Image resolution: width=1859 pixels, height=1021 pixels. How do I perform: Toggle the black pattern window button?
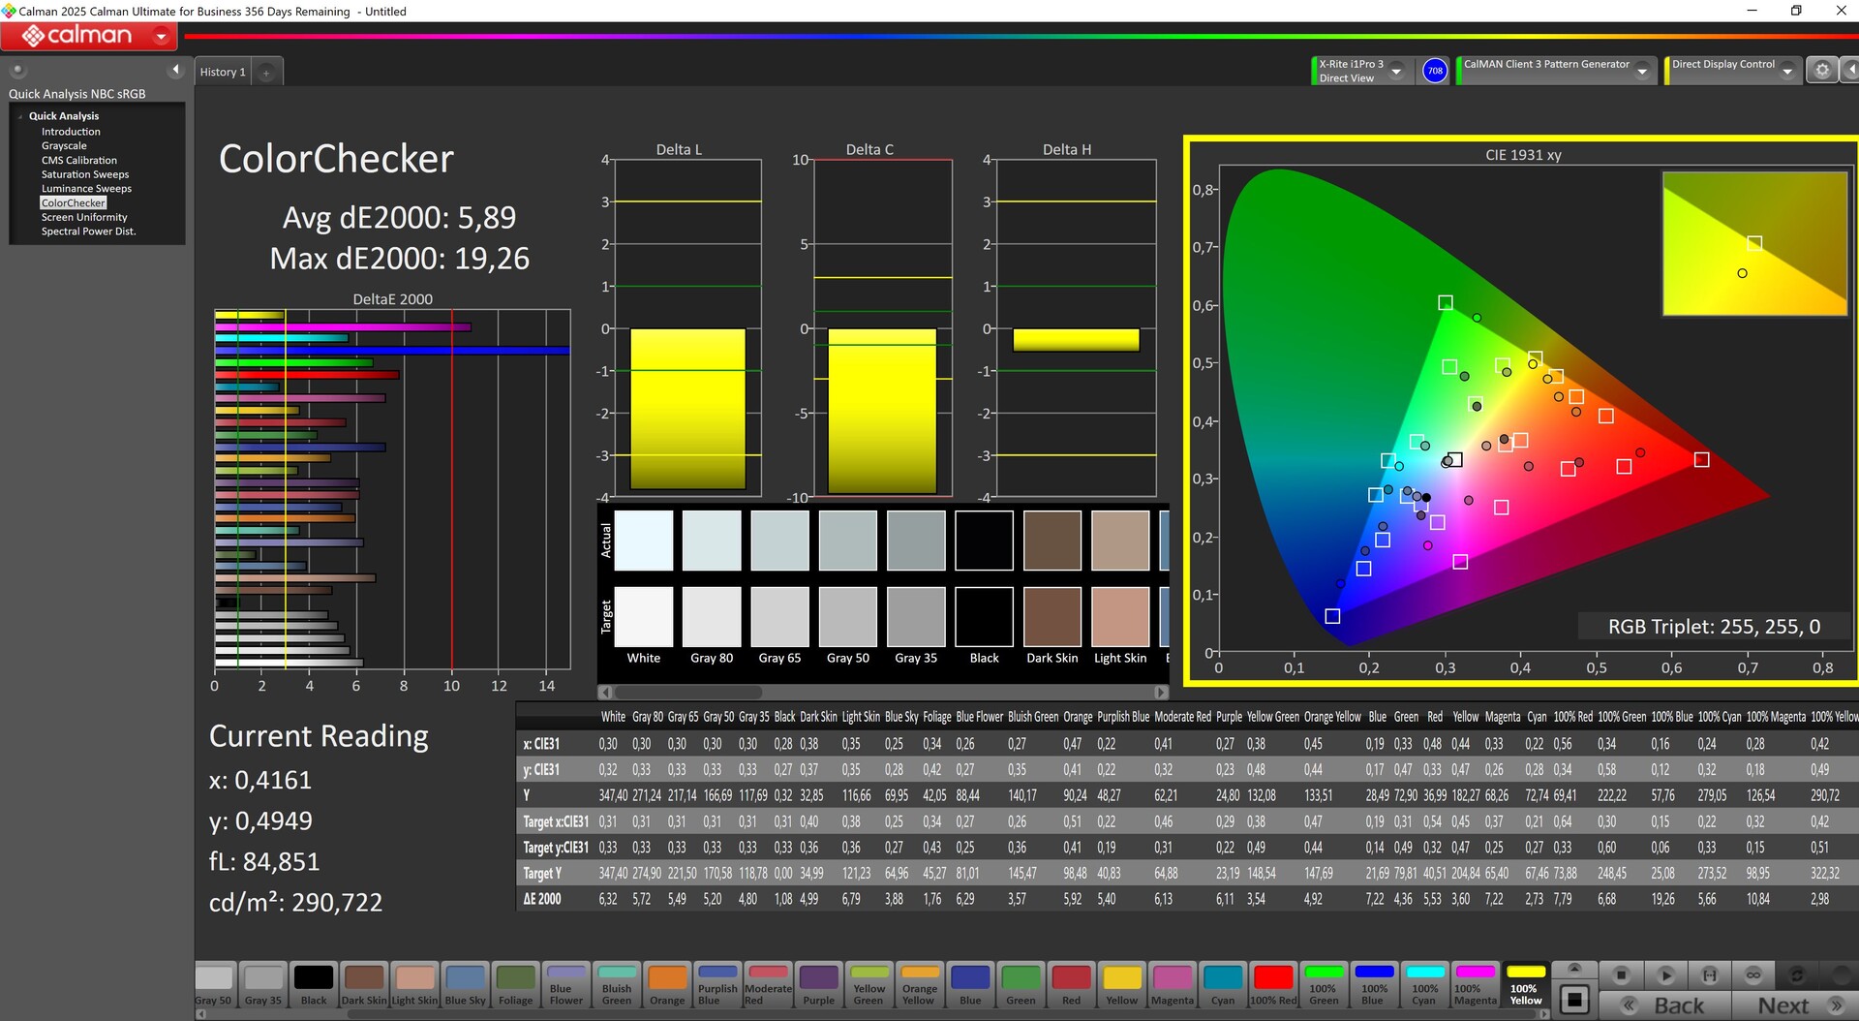point(1574,999)
